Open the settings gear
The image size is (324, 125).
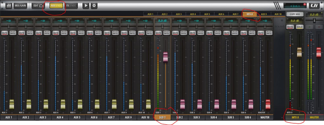[x=94, y=6]
